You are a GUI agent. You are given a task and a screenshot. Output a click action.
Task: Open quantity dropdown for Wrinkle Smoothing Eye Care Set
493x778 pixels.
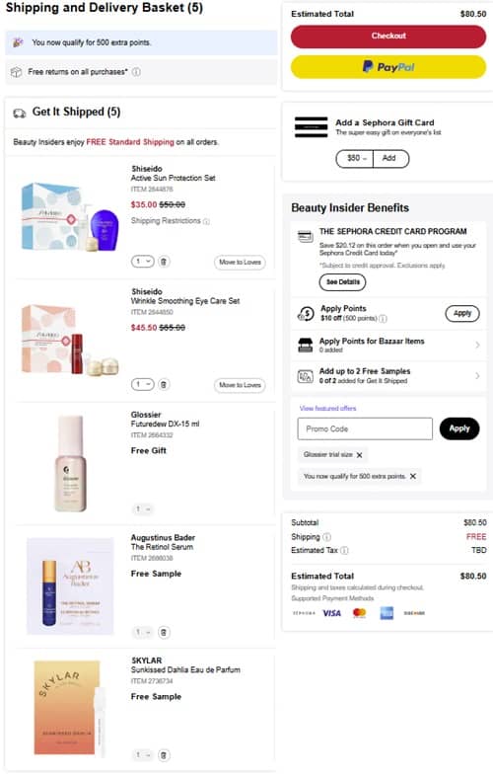point(143,384)
